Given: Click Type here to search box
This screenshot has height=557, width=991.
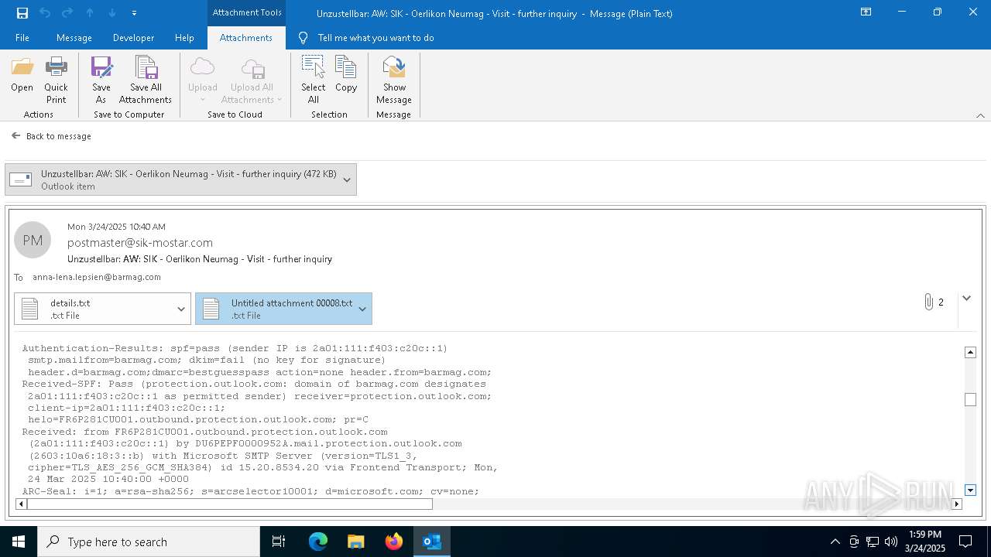Looking at the screenshot, I should coord(149,542).
